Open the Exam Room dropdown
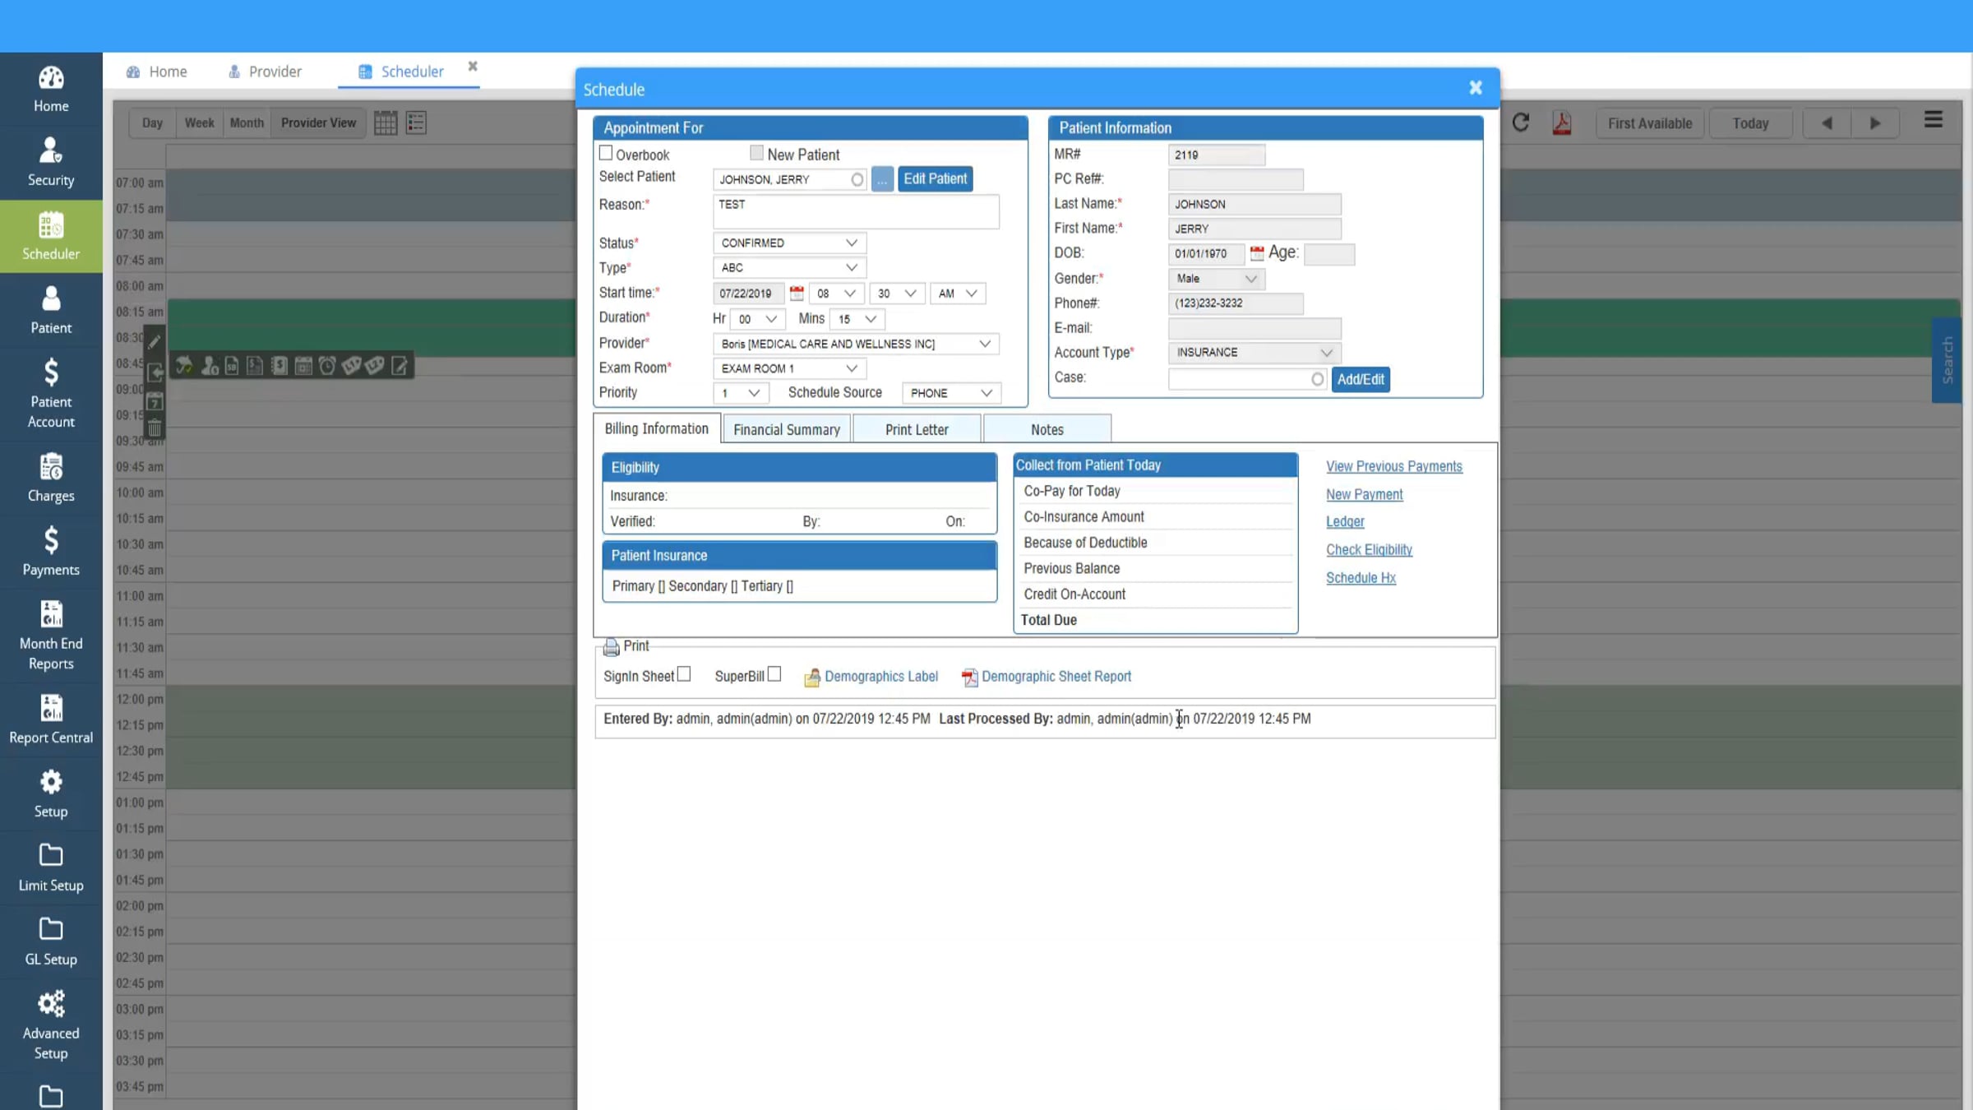This screenshot has width=1973, height=1110. click(789, 368)
